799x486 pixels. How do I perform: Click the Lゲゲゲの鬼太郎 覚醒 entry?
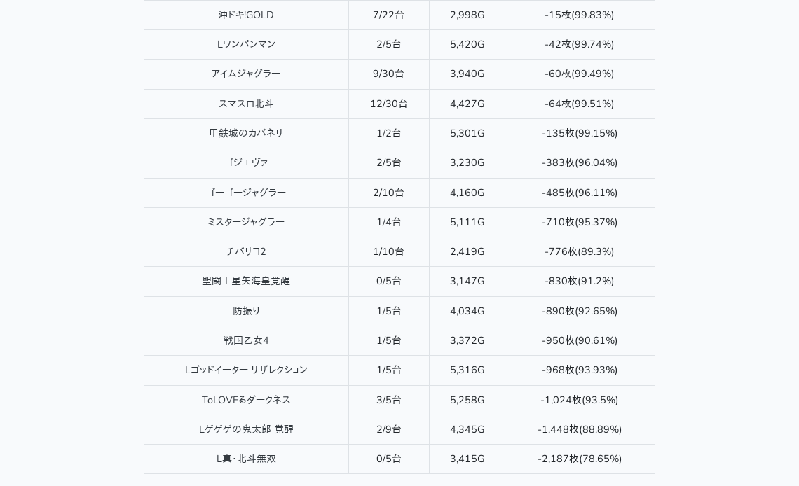pos(246,429)
